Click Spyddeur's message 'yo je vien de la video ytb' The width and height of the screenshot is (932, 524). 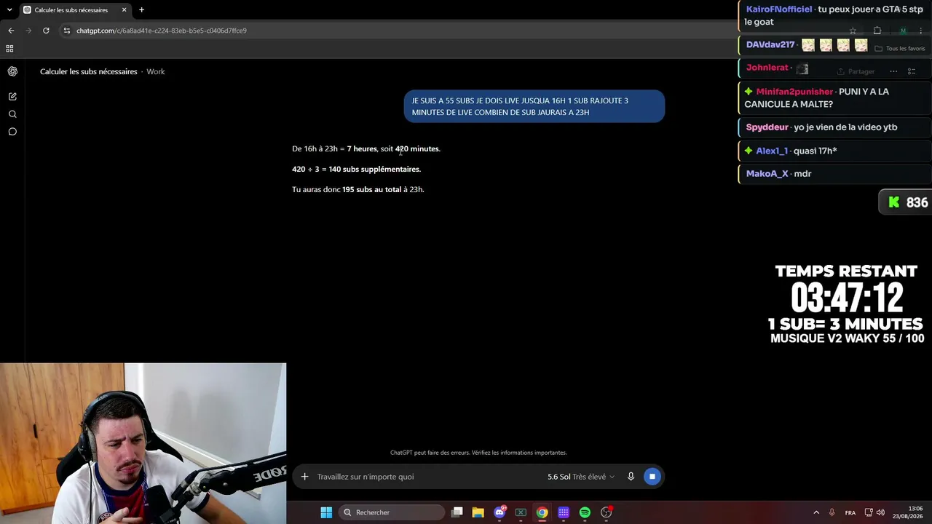pyautogui.click(x=835, y=127)
